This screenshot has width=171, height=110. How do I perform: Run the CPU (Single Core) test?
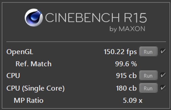[x=148, y=88]
